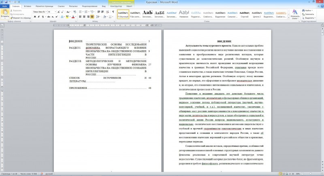Apply superscript formatting

pyautogui.click(x=56, y=17)
